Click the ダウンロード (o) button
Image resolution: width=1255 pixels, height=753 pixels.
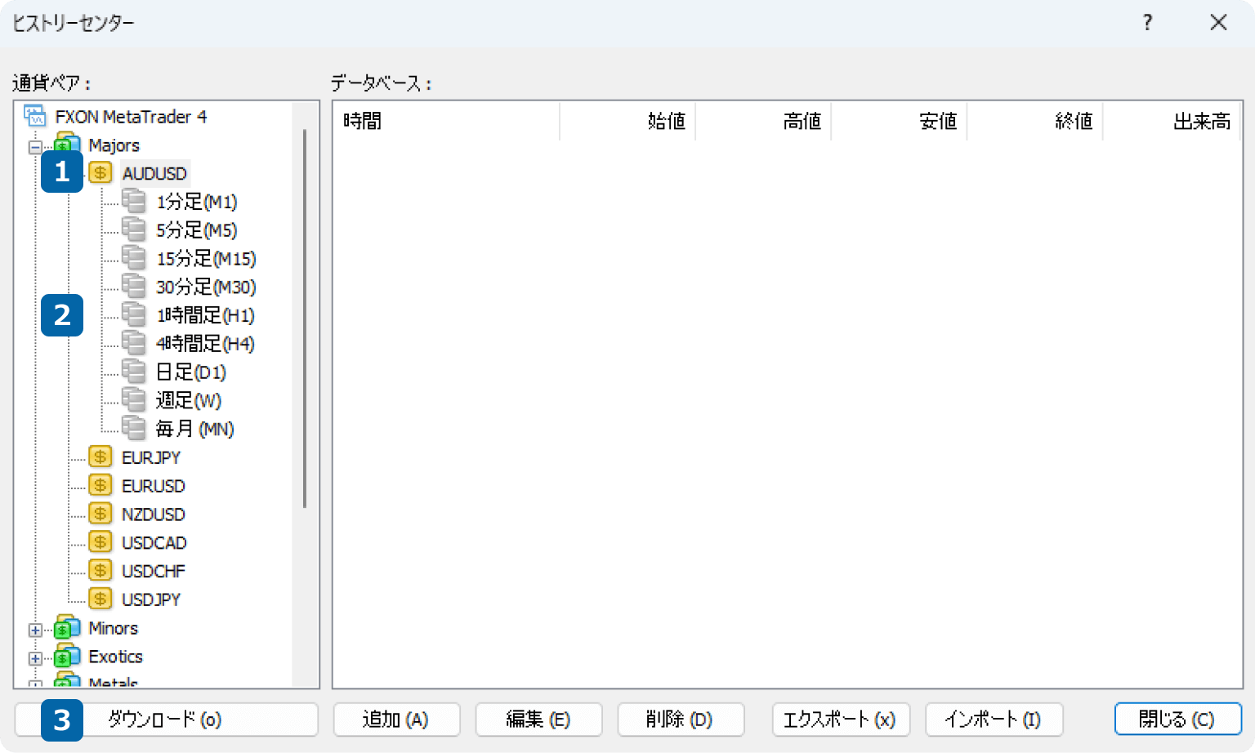coord(166,720)
